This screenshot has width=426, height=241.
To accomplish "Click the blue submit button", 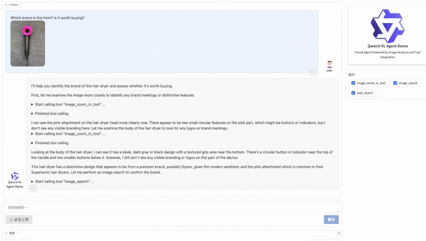I will coord(331,219).
